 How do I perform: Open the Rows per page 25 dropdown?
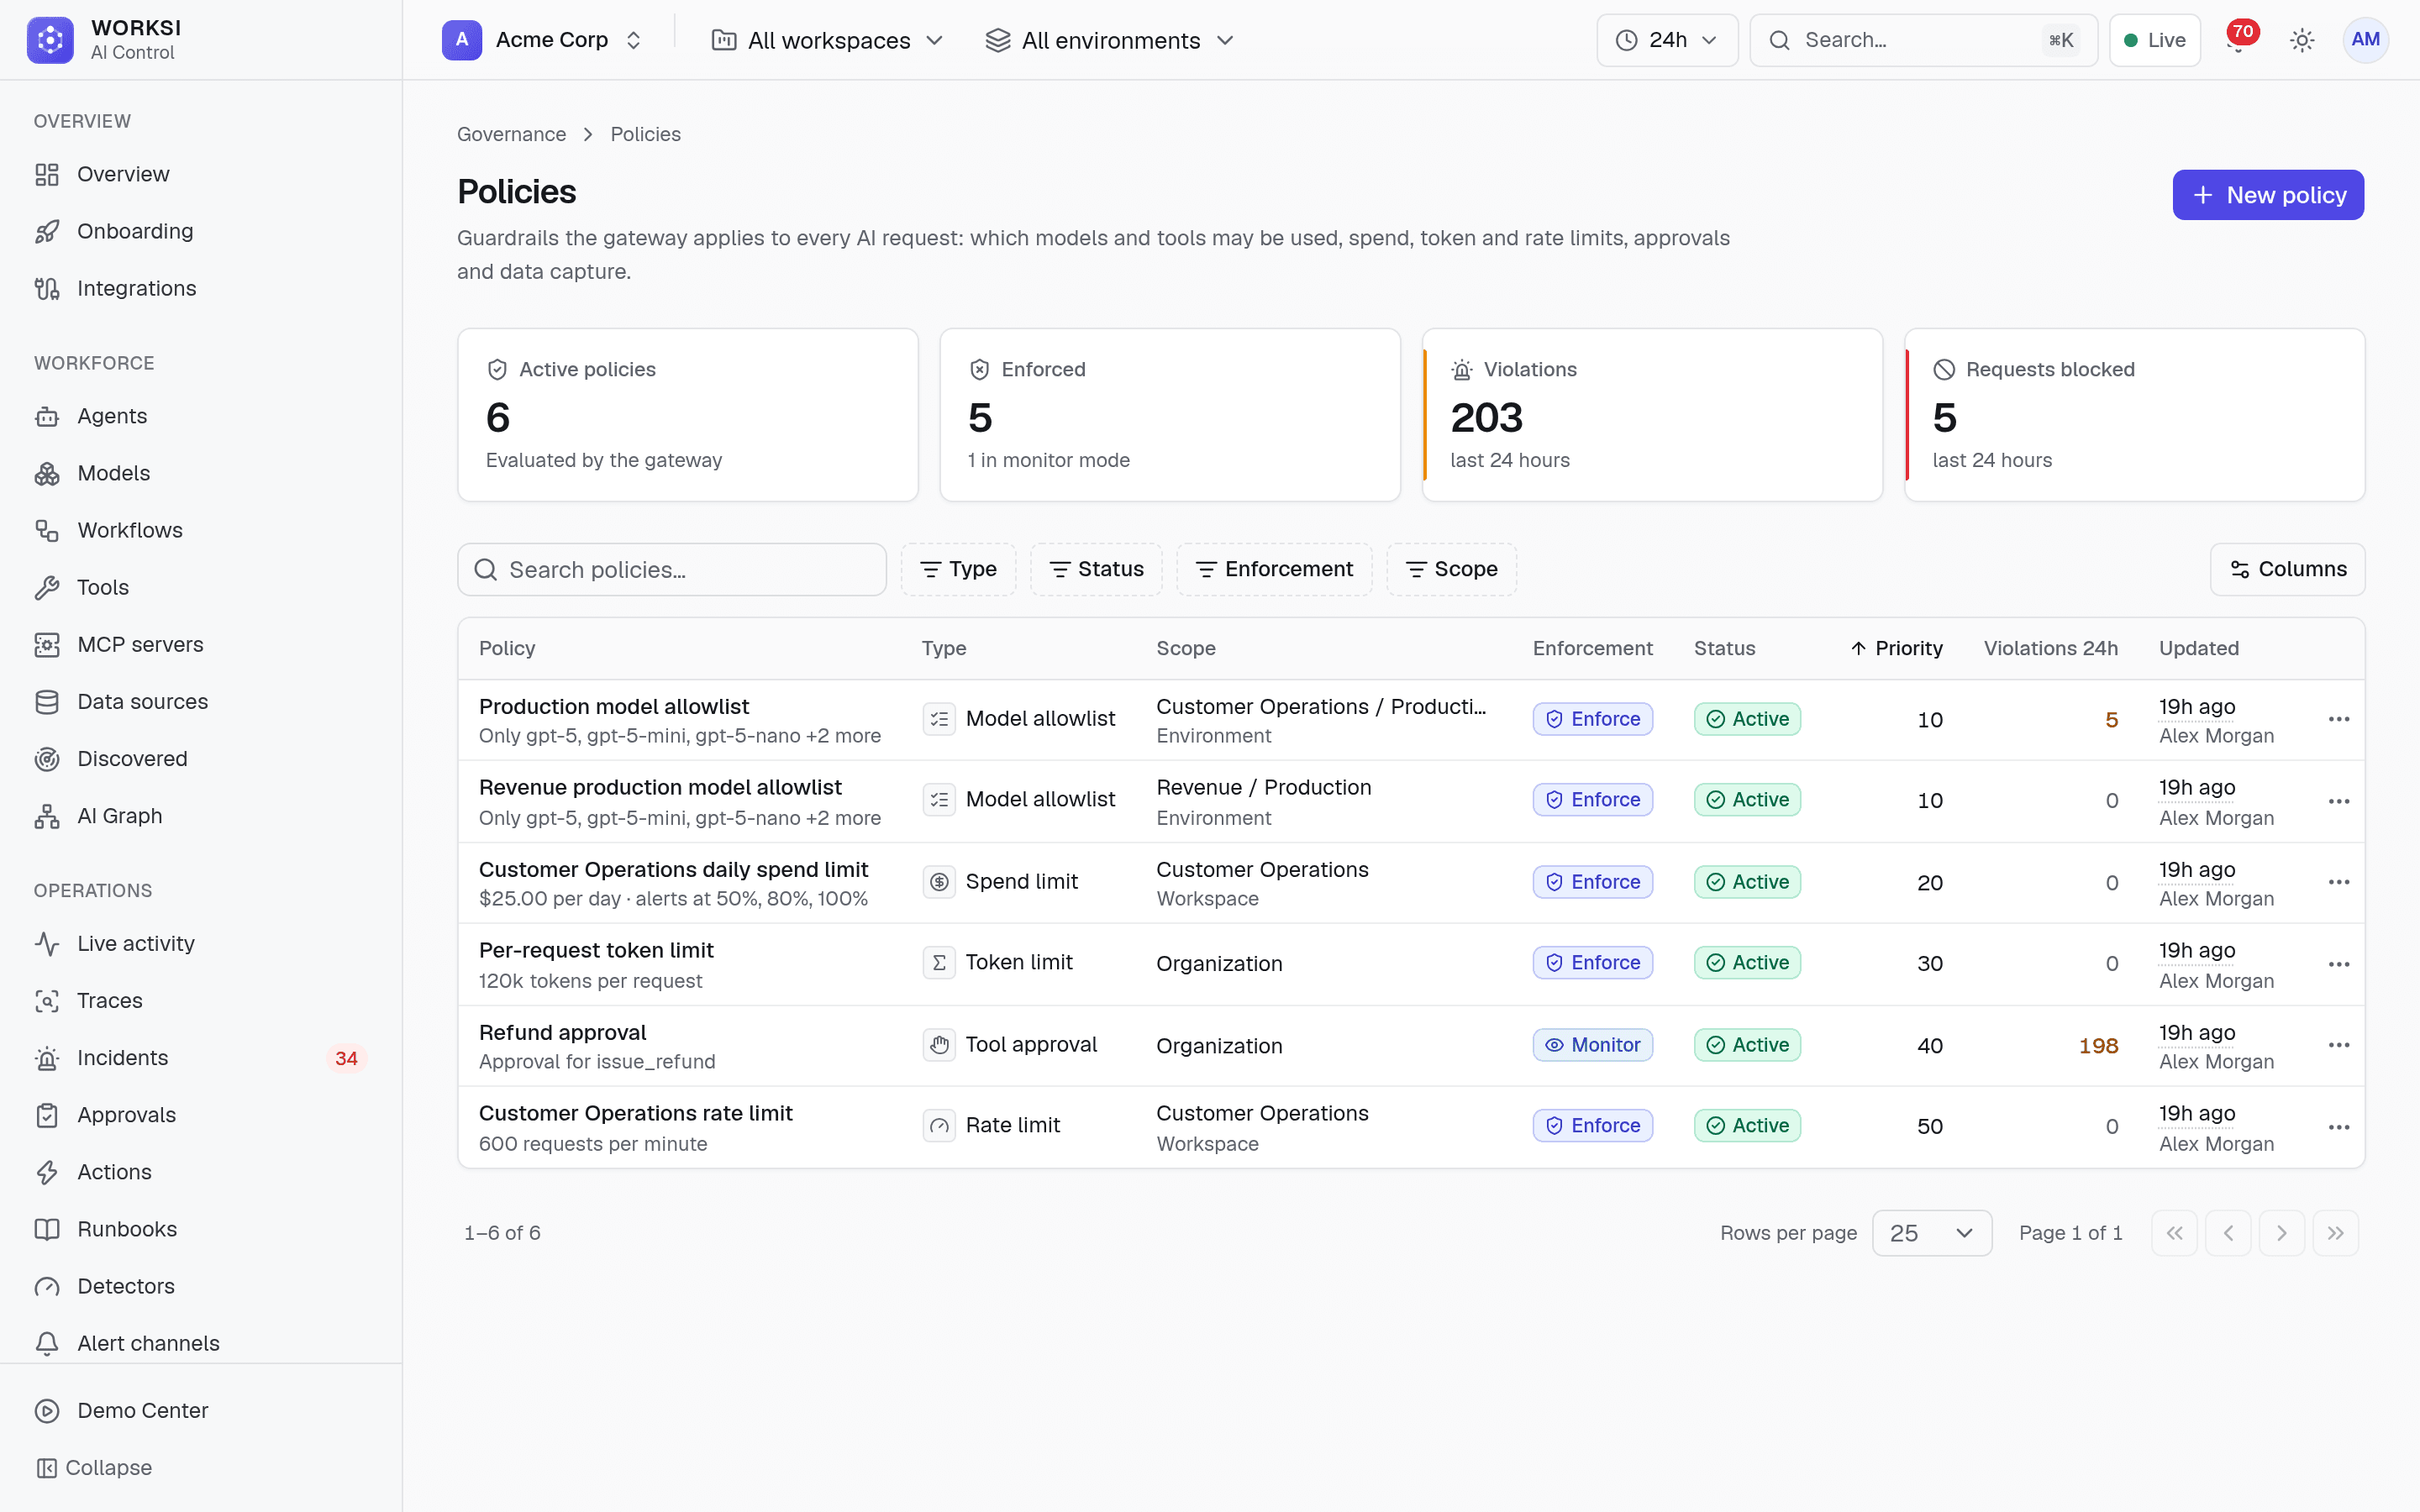[1931, 1233]
